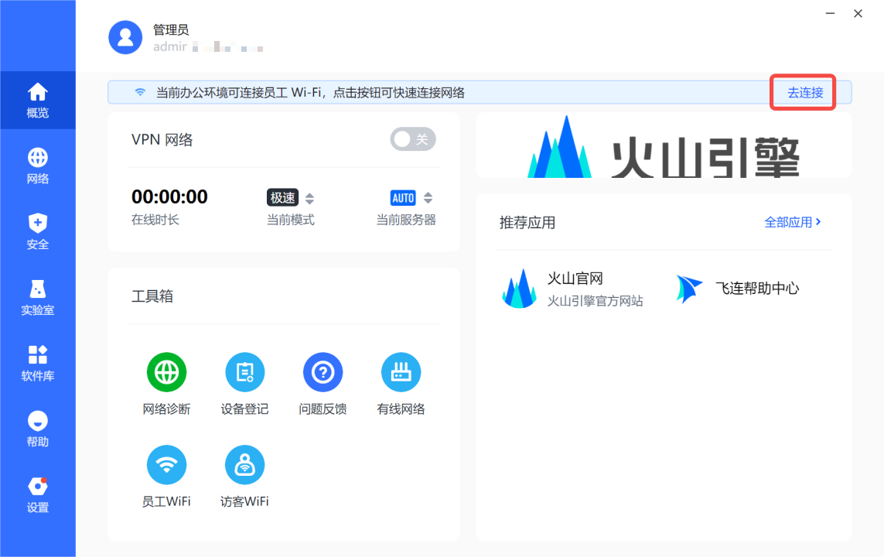Screen dimensions: 884x557
Task: Click the AUTO server badge
Action: 403,198
